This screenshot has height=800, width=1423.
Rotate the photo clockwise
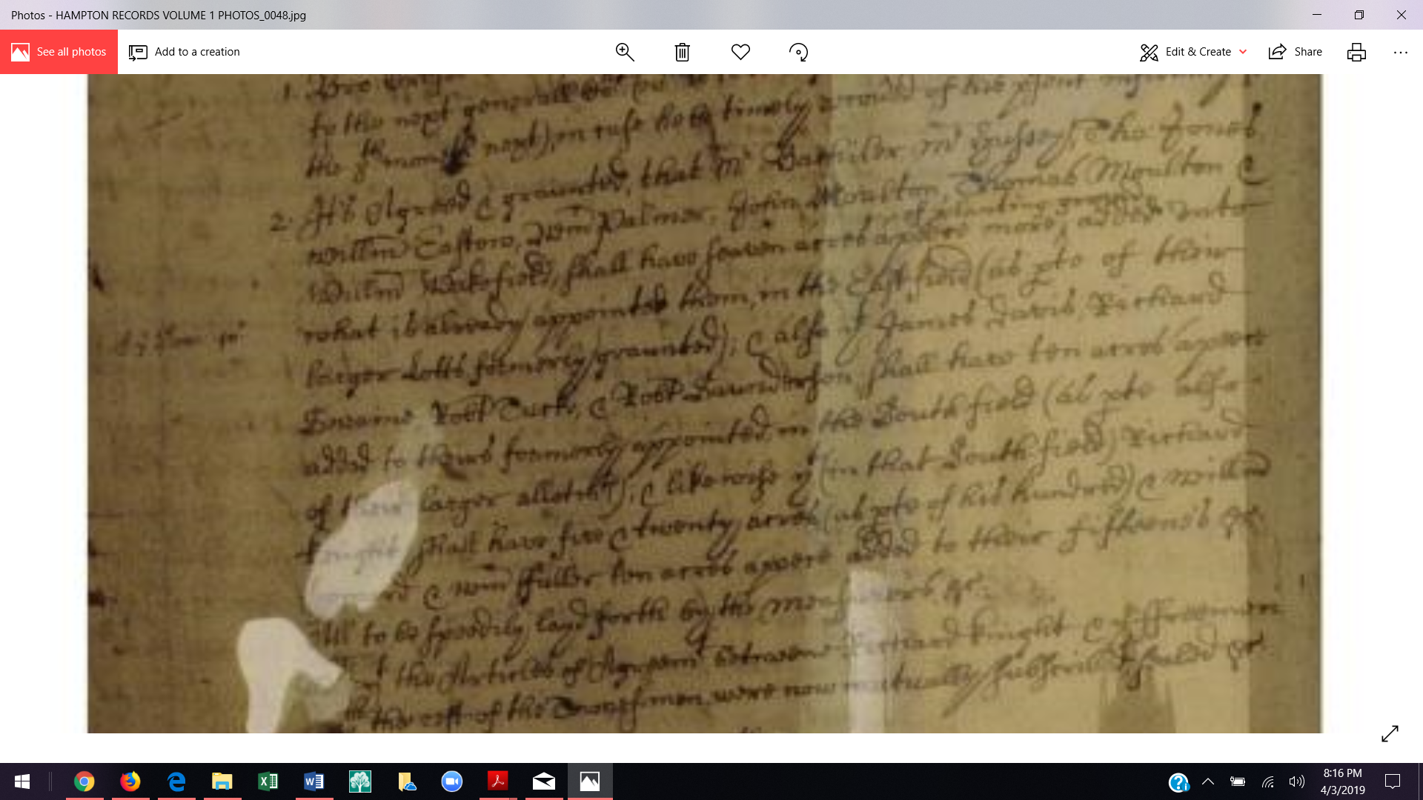pos(798,52)
